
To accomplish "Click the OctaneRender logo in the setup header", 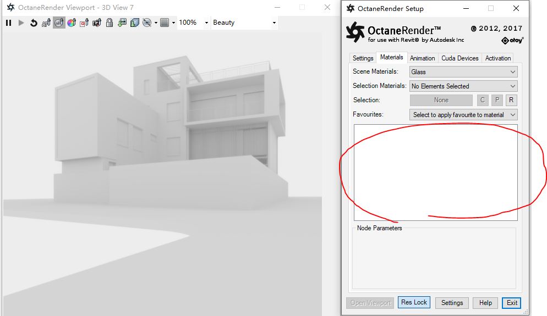I will (x=355, y=32).
